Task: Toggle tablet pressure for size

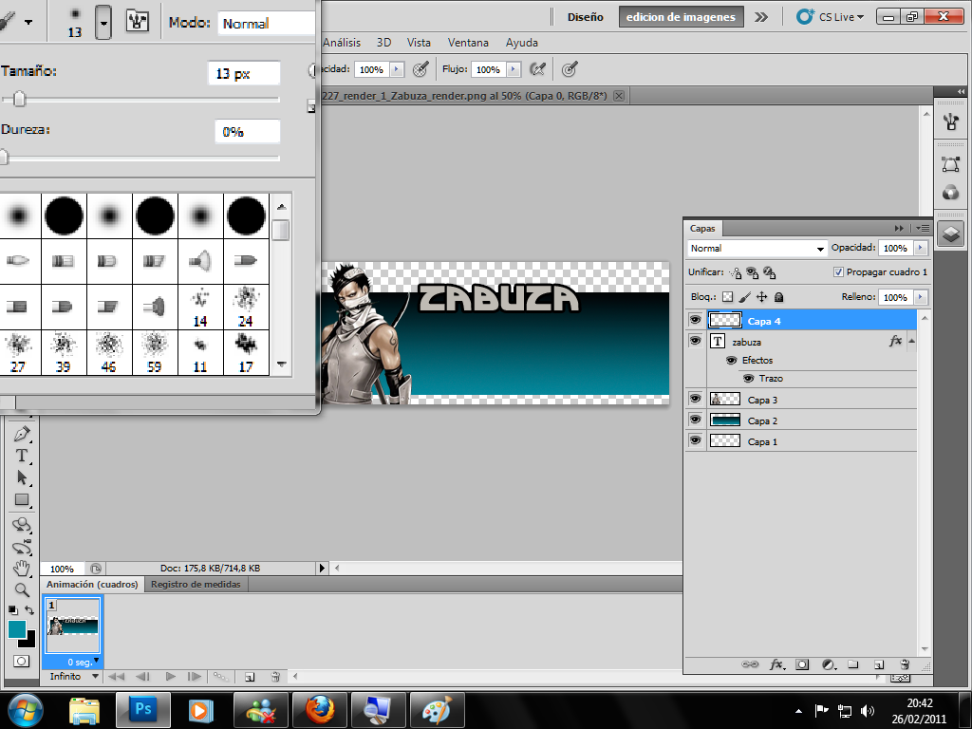Action: [x=570, y=69]
